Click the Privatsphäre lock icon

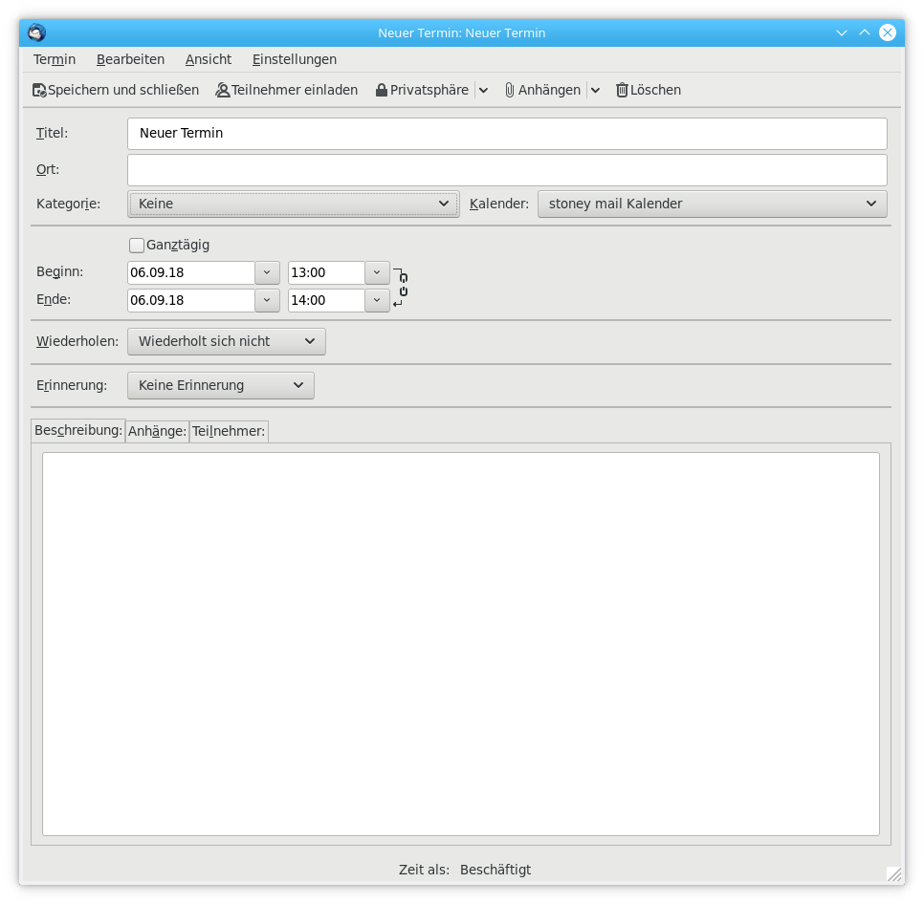382,90
